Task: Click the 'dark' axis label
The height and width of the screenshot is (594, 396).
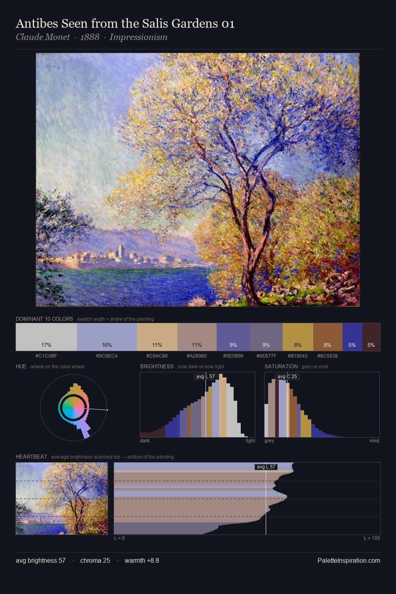Action: [145, 441]
